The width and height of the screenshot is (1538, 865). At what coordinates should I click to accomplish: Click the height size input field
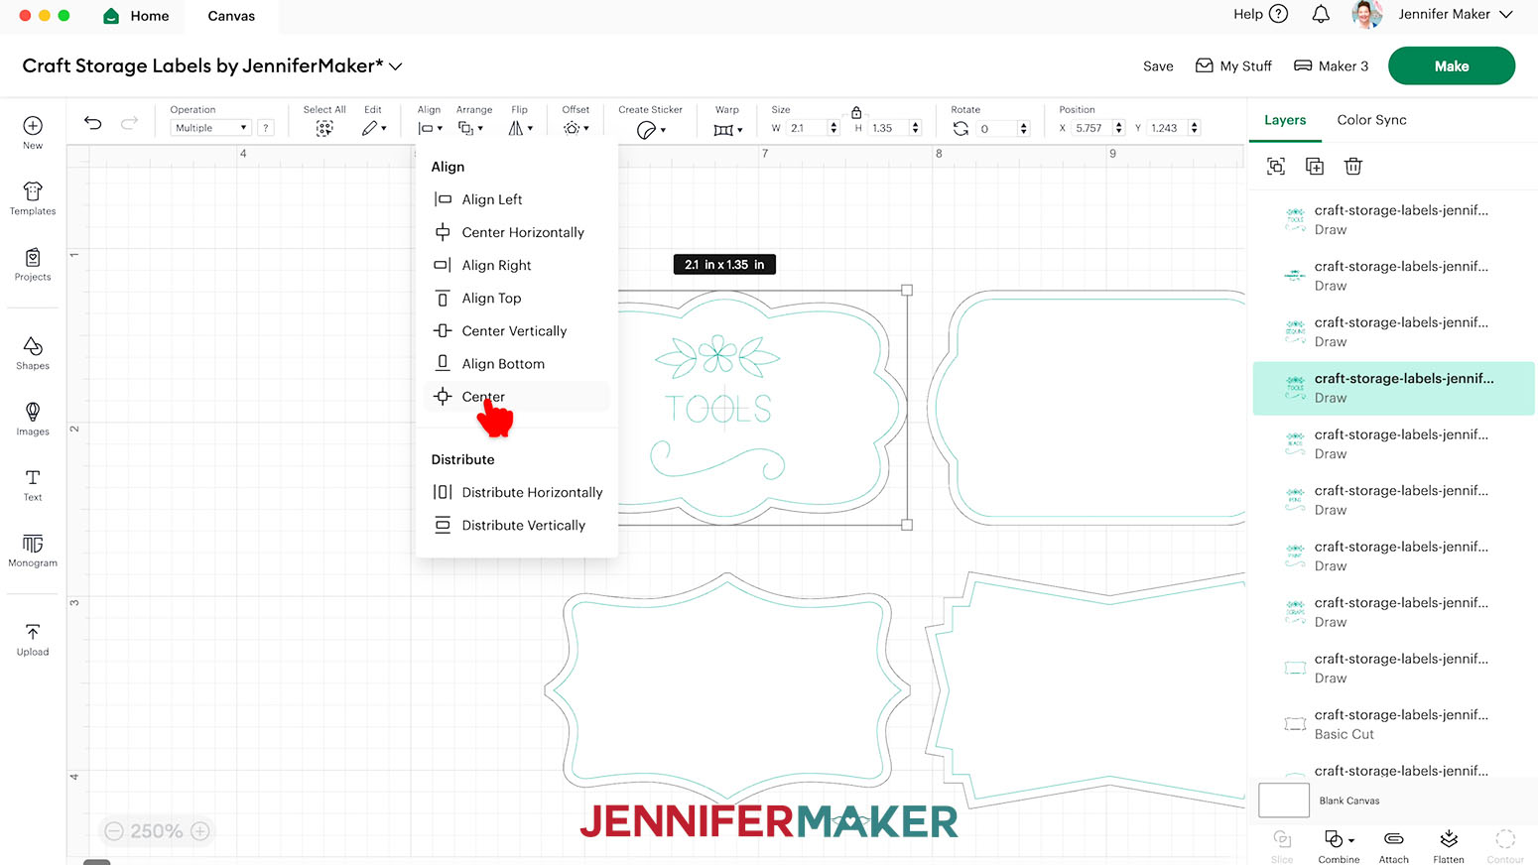pyautogui.click(x=887, y=128)
